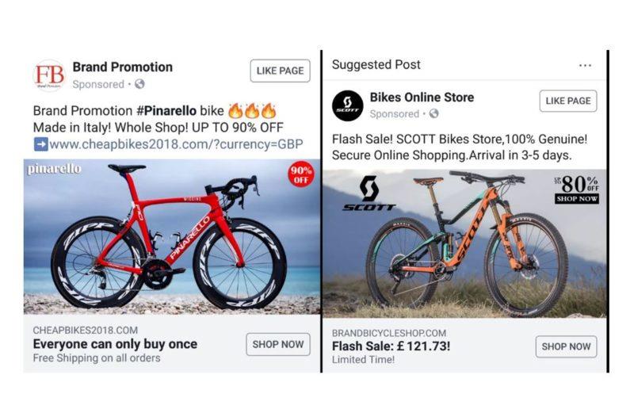Open the Bikes Online Store page name
Image resolution: width=634 pixels, height=413 pixels.
coord(422,98)
